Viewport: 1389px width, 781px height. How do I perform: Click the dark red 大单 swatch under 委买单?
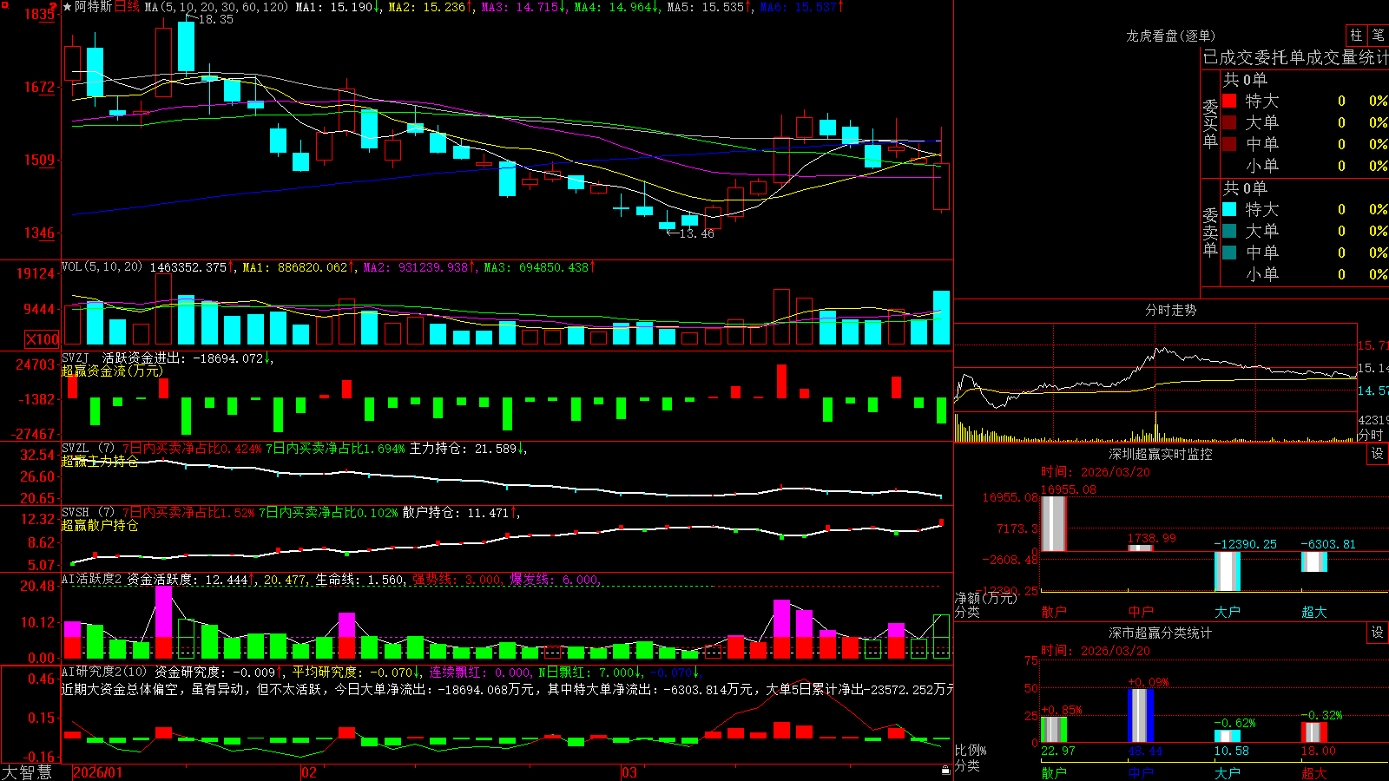(x=1229, y=122)
